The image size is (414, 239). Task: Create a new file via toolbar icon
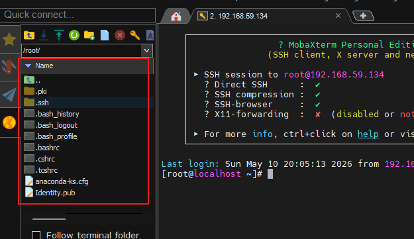click(x=105, y=35)
